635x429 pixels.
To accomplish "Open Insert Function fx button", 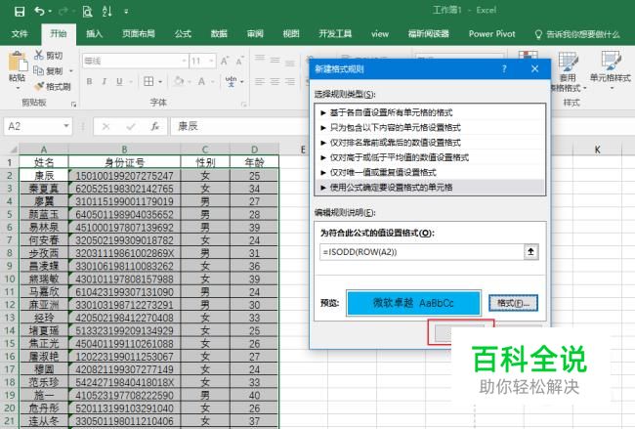I will pyautogui.click(x=154, y=127).
